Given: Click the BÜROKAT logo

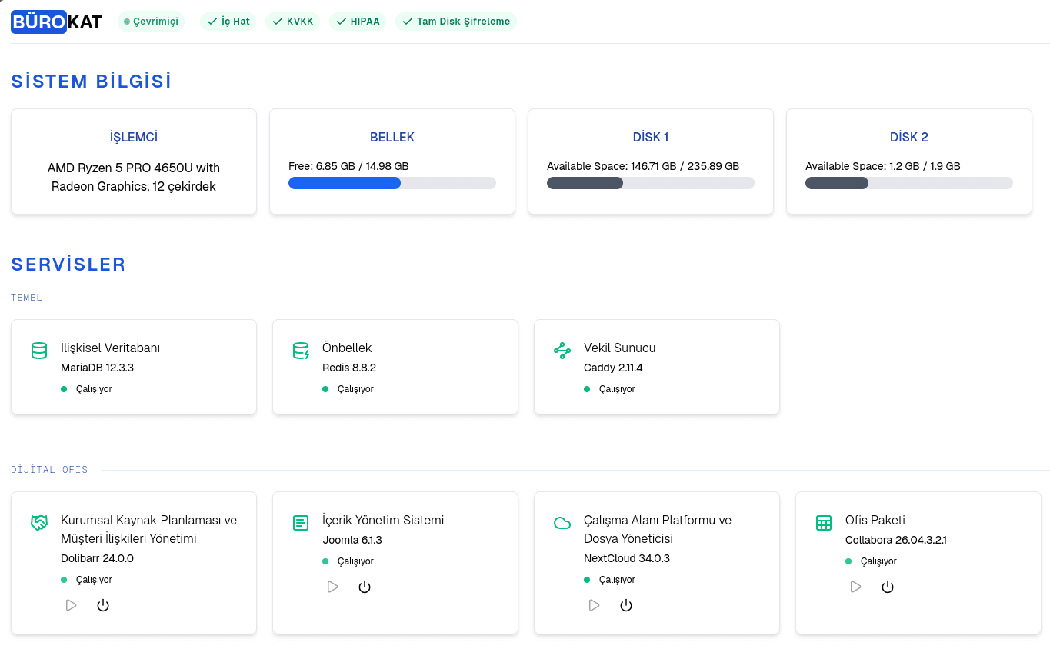Looking at the screenshot, I should [57, 22].
